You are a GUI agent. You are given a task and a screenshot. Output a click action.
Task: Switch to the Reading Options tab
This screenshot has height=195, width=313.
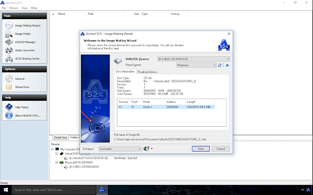pyautogui.click(x=147, y=72)
